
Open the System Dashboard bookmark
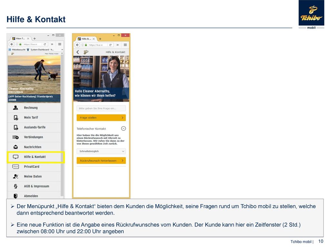(x=40, y=50)
